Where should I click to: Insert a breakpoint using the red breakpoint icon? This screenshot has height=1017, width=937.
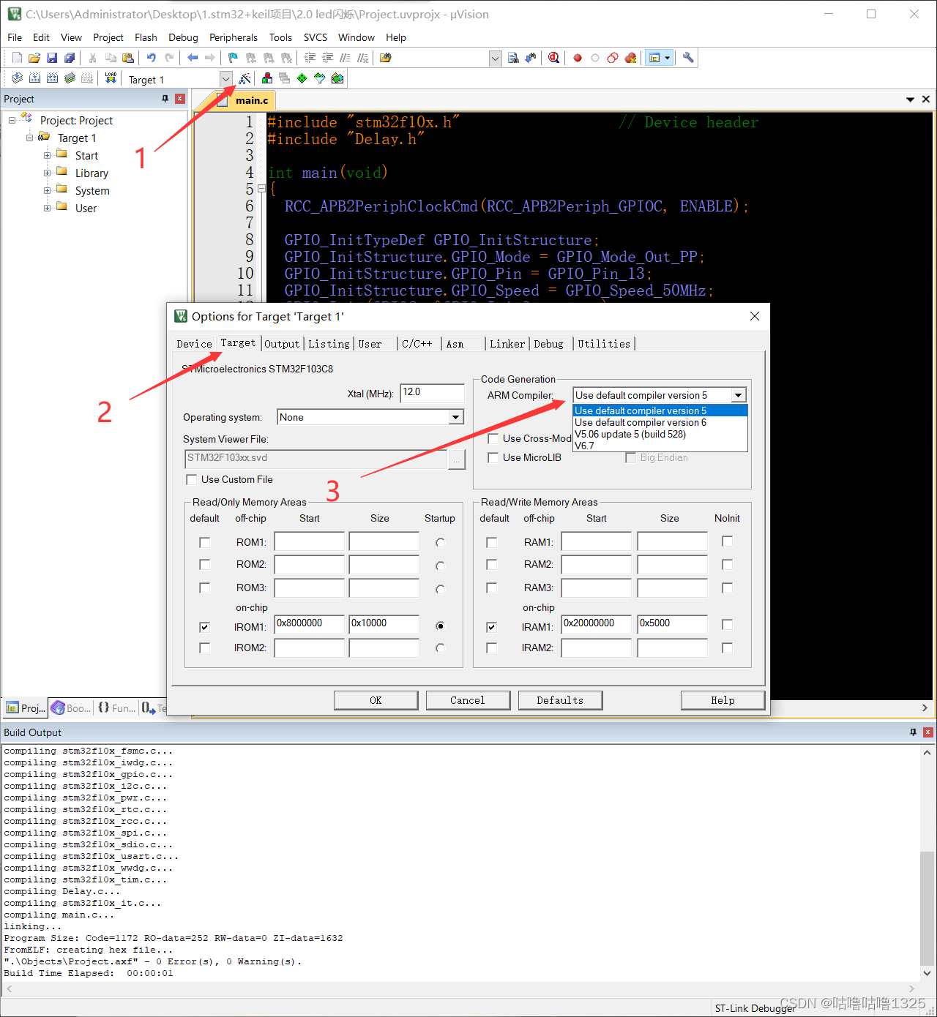[577, 57]
